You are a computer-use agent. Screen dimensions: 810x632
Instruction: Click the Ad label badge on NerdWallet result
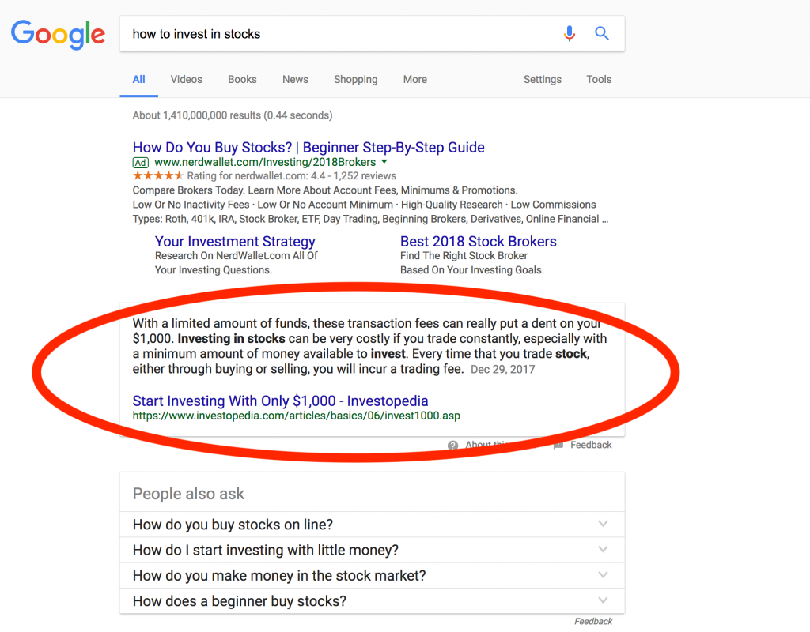[x=141, y=163]
